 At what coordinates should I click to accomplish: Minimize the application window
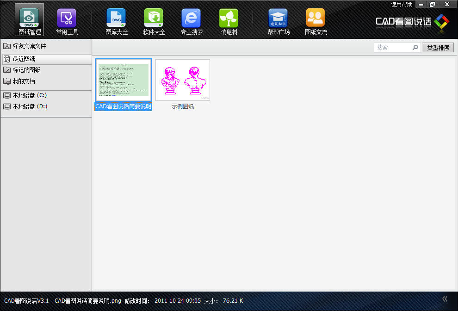[421, 4]
